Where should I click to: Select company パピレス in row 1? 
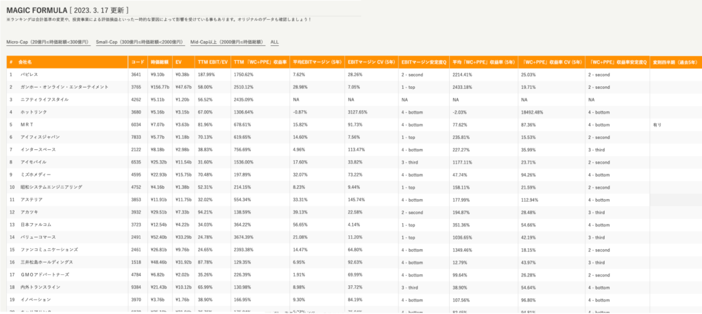(29, 75)
